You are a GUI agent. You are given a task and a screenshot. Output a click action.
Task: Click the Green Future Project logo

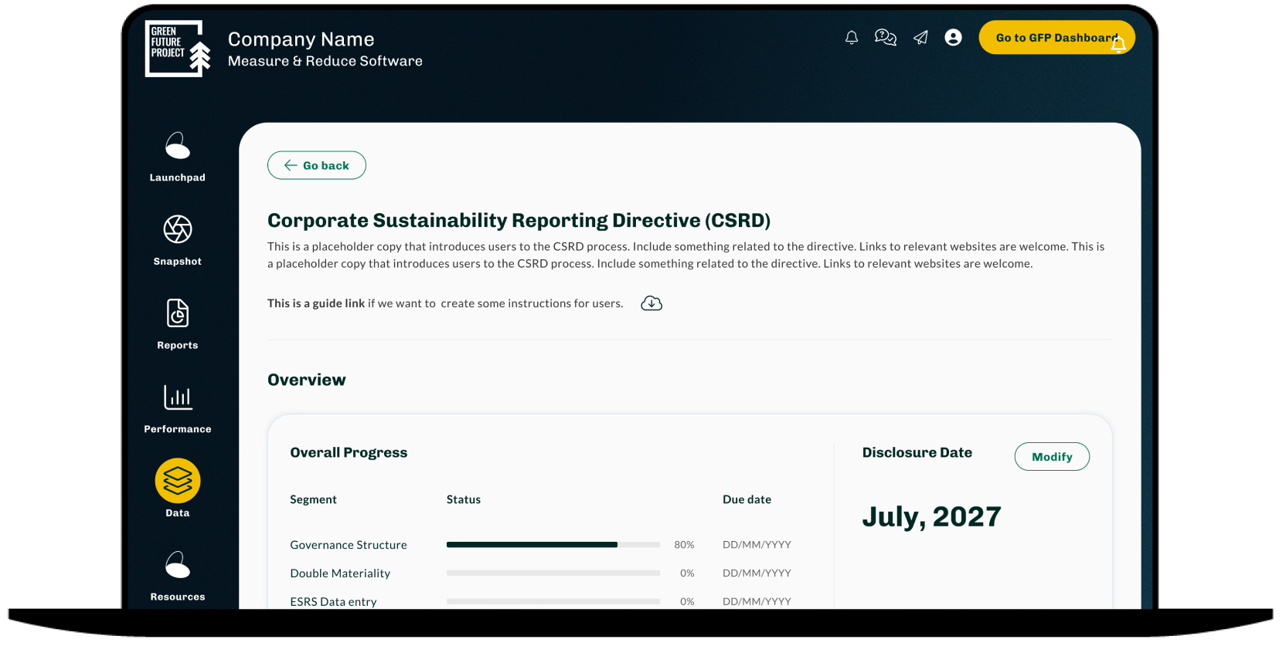click(178, 48)
